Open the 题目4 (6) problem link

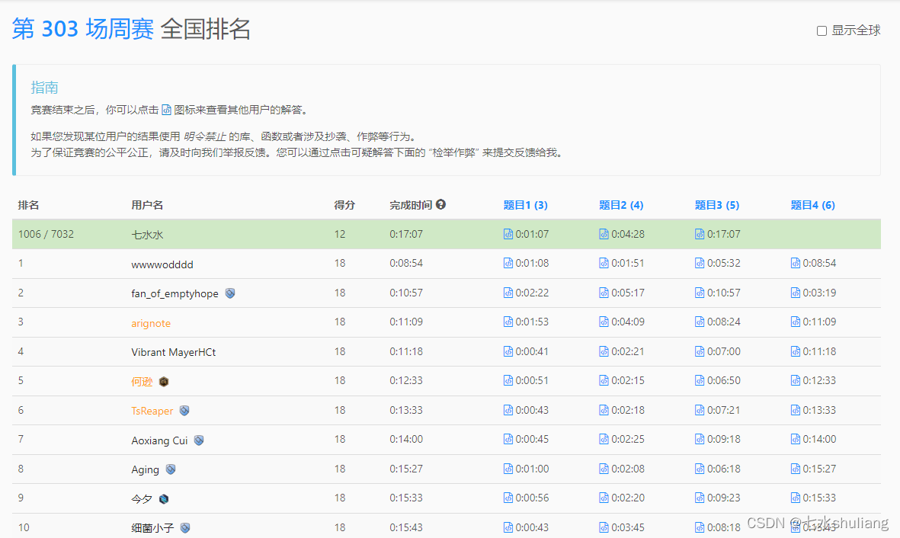pyautogui.click(x=812, y=205)
